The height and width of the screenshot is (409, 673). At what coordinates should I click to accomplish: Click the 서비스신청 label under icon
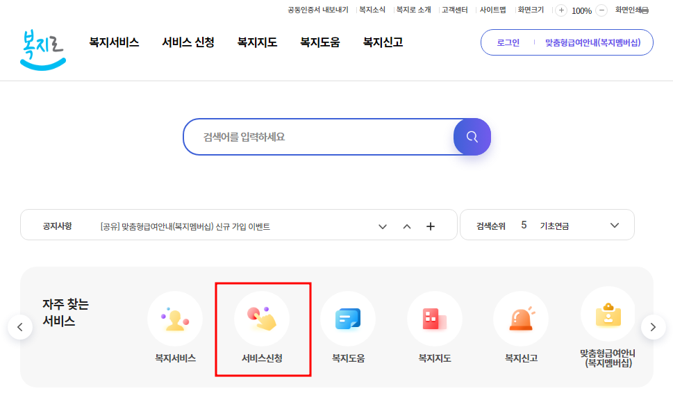(262, 358)
